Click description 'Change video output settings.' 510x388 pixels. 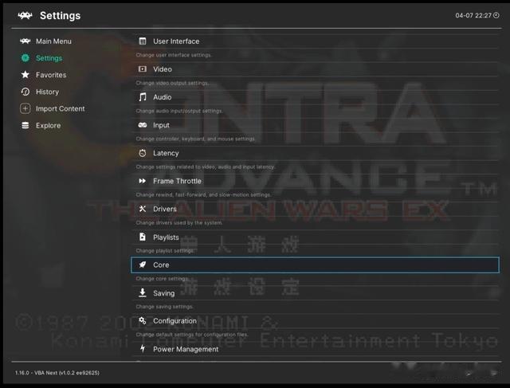(172, 83)
